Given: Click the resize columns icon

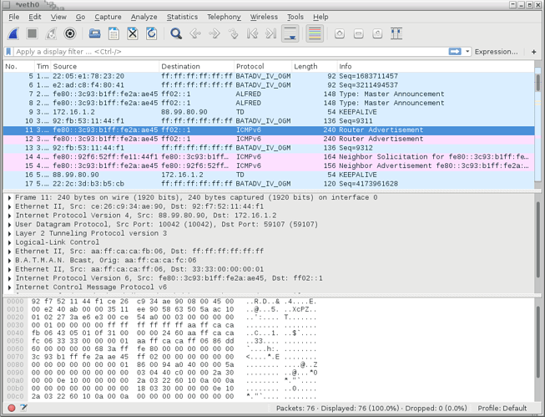Looking at the screenshot, I should 396,33.
